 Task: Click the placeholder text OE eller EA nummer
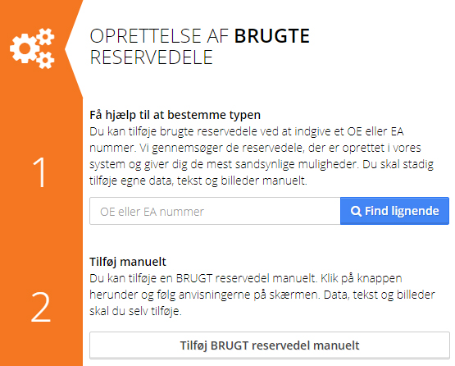(152, 212)
